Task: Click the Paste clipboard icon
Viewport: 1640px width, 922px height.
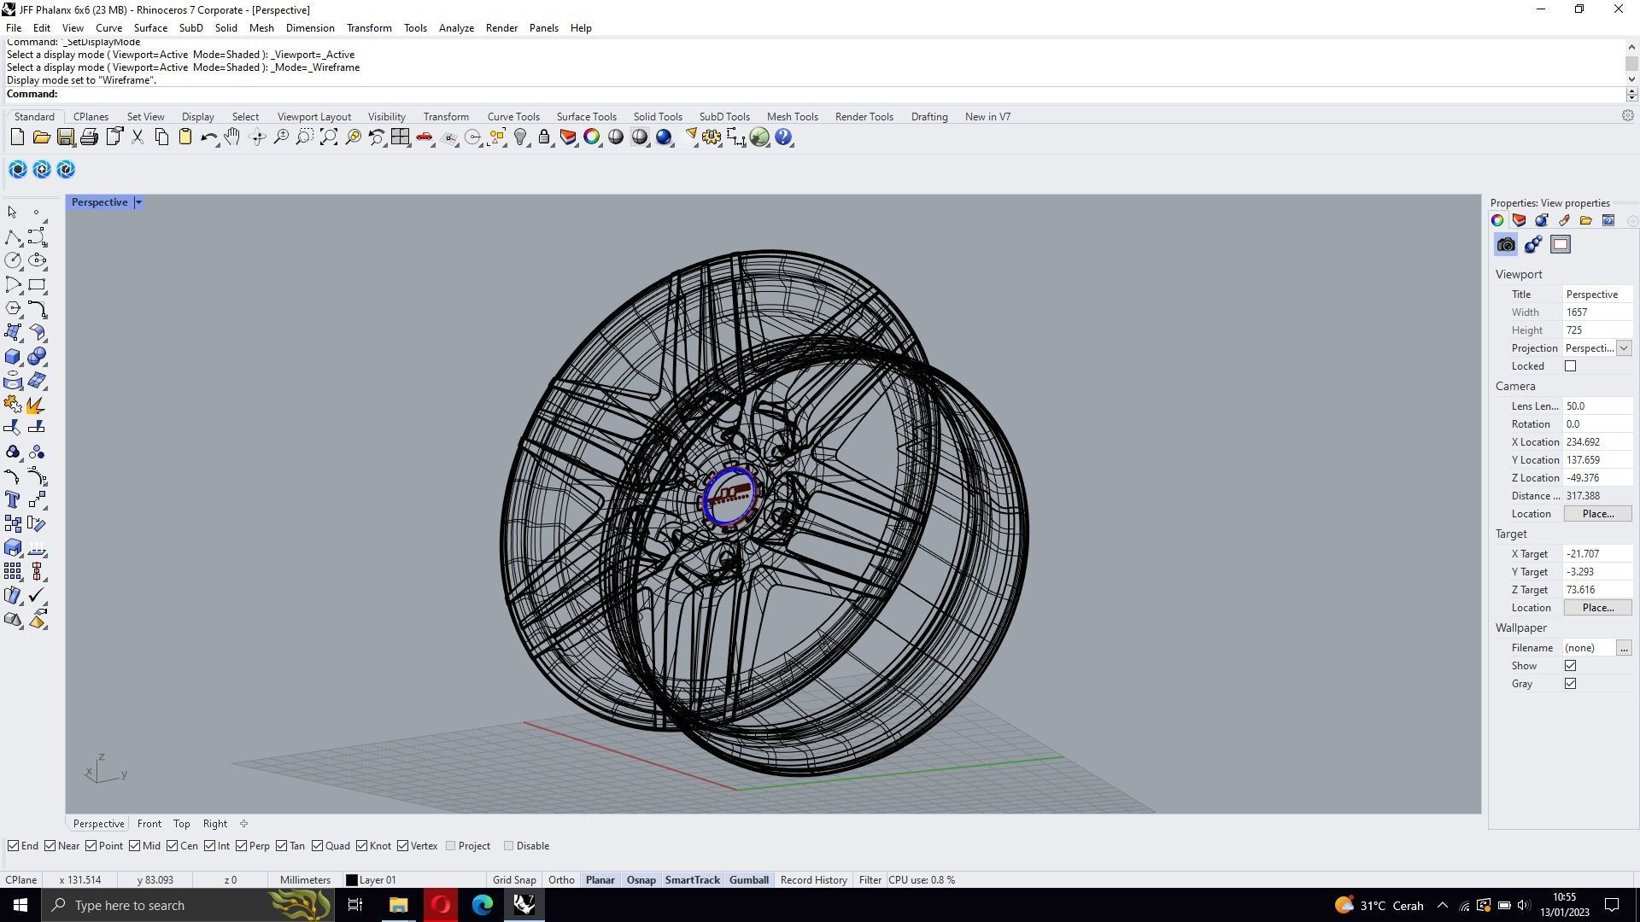Action: click(185, 137)
